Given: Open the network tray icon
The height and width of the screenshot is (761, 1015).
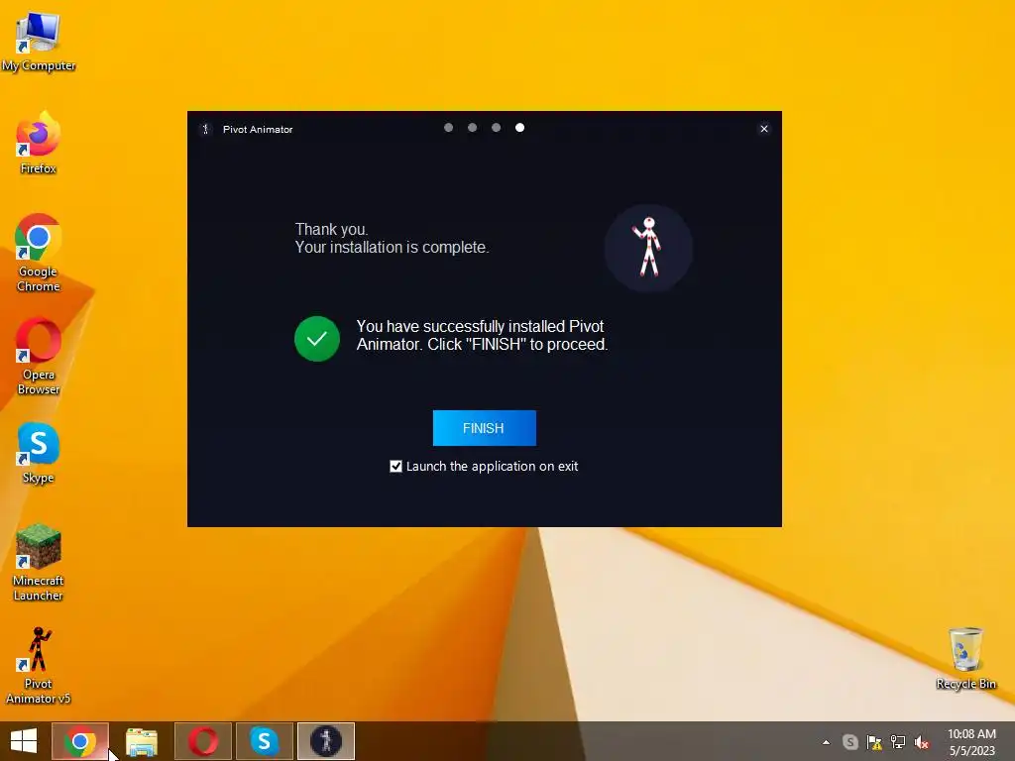Looking at the screenshot, I should point(898,742).
